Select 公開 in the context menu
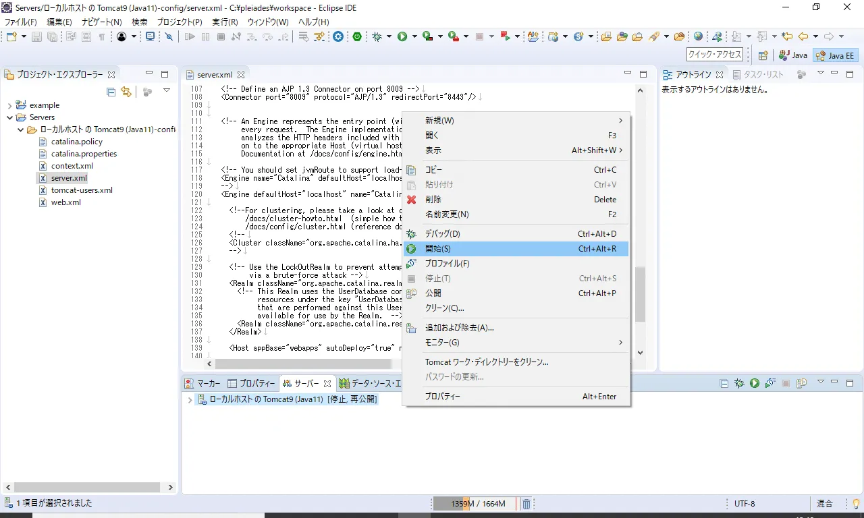This screenshot has width=864, height=518. pos(516,293)
